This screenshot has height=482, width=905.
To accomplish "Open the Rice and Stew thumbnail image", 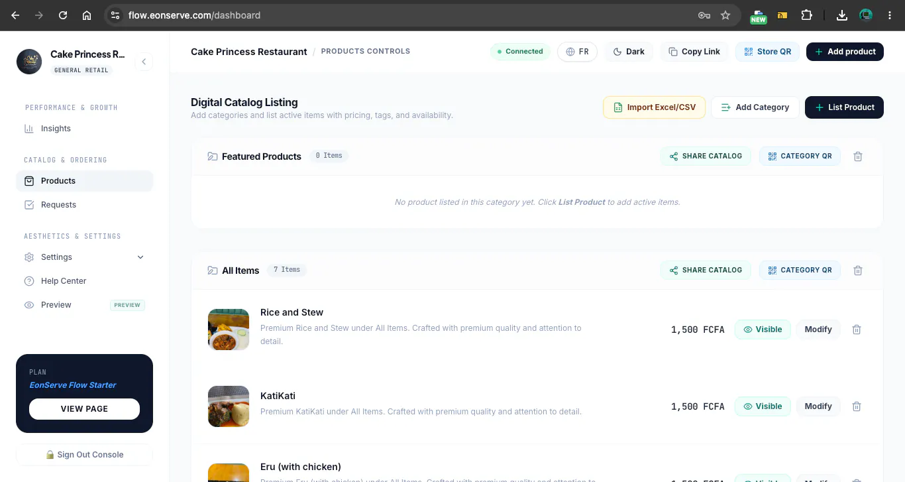I will point(229,330).
